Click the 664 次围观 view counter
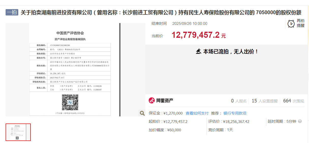The height and width of the screenshot is (143, 309). [x=293, y=101]
